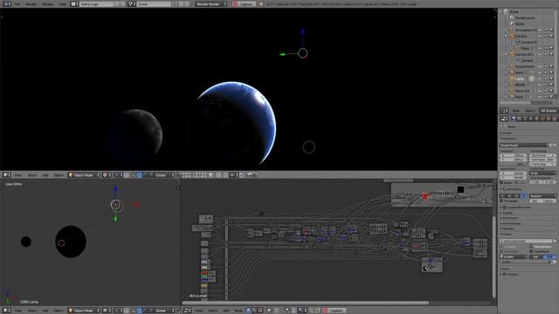The height and width of the screenshot is (314, 559).
Task: Open the Node menu in node editor
Action: (x=238, y=311)
